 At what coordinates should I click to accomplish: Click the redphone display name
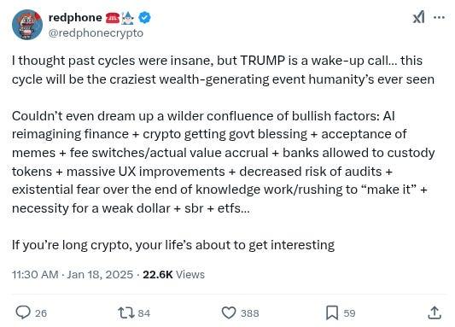(75, 18)
